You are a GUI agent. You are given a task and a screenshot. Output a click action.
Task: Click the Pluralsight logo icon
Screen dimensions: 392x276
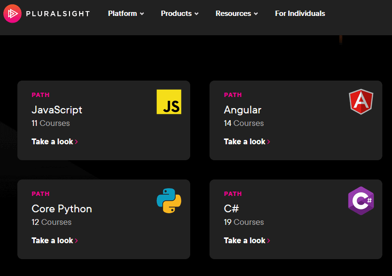[12, 14]
